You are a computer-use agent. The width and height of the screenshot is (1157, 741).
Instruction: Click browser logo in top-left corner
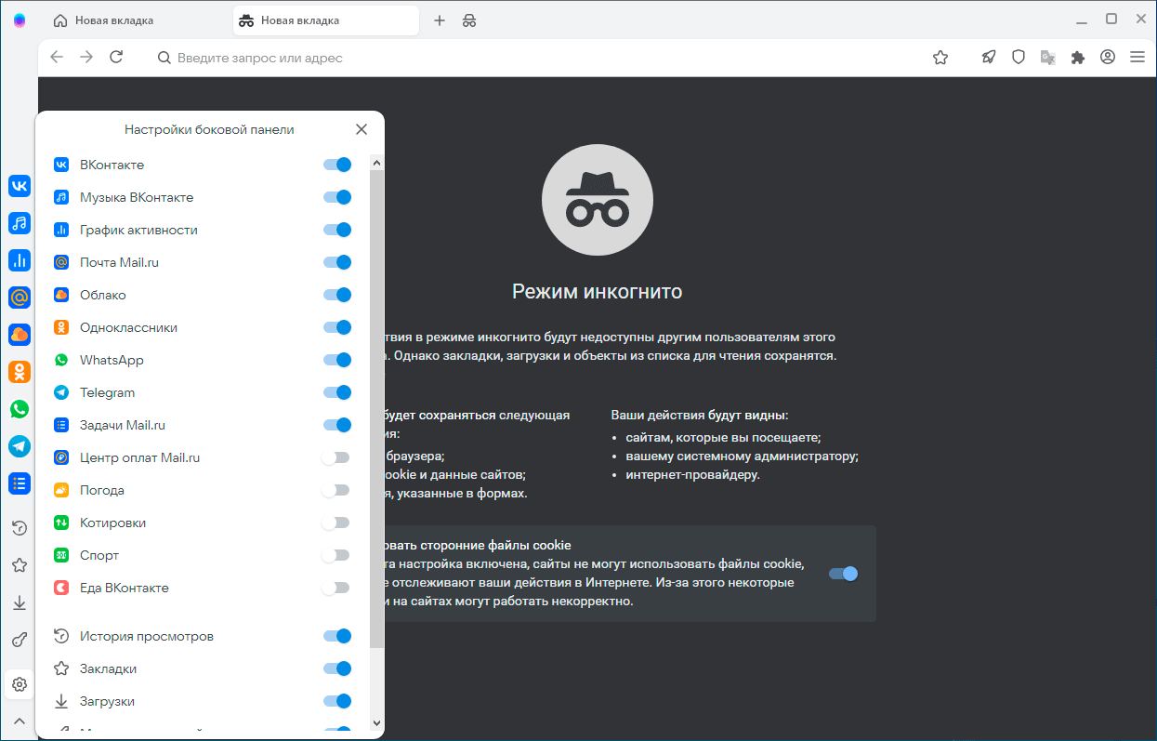(20, 20)
